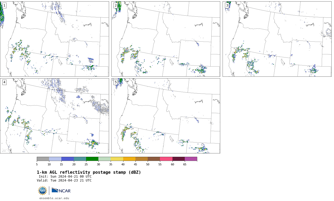Open ensemble member 4 reflectivity map
Image resolution: width=334 pixels, height=201 pixels.
54,116
